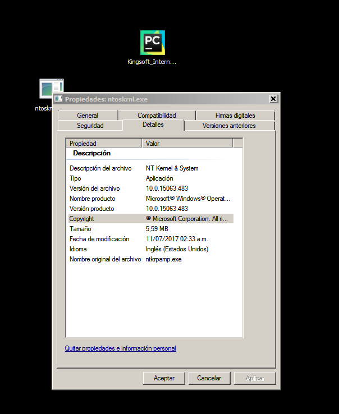The image size is (339, 414).
Task: Click the Propiedad column header
Action: coord(104,144)
